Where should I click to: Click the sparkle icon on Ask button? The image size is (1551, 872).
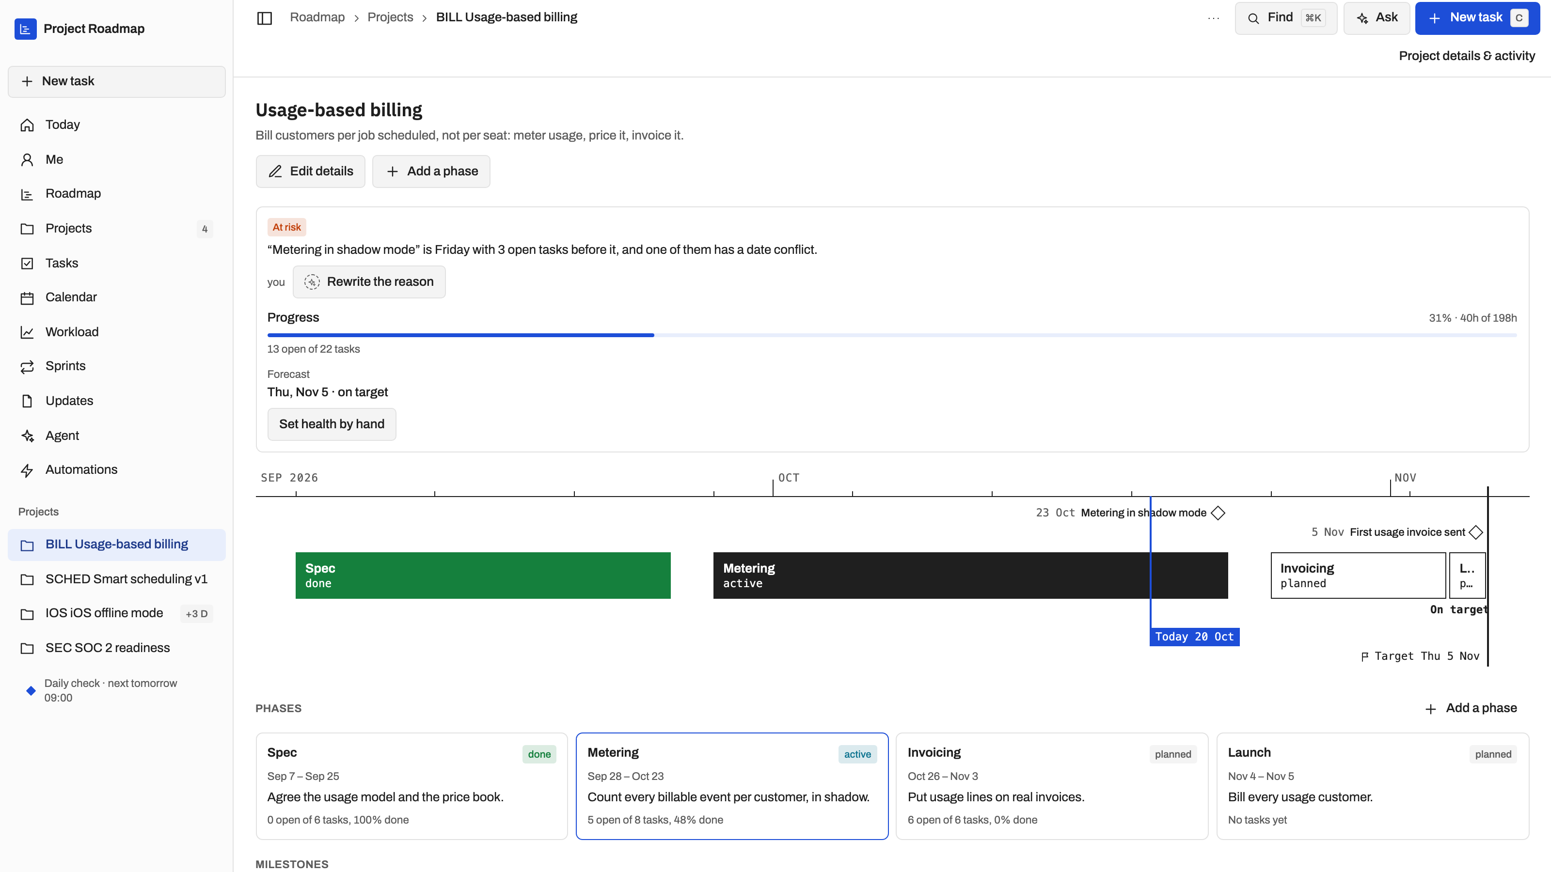[x=1362, y=18]
